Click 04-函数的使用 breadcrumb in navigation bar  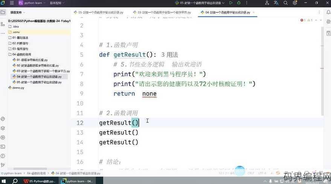(x=36, y=173)
